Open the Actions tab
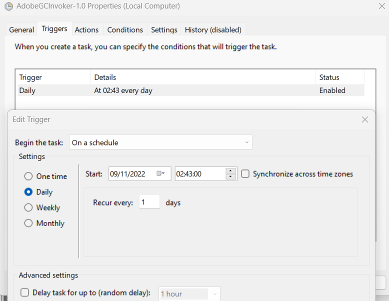This screenshot has height=301, width=389. [x=86, y=30]
